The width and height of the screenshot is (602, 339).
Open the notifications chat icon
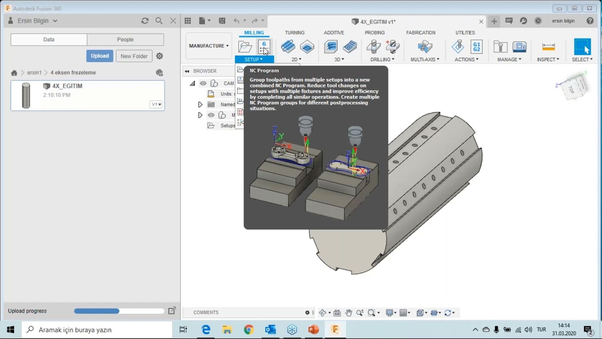509,21
